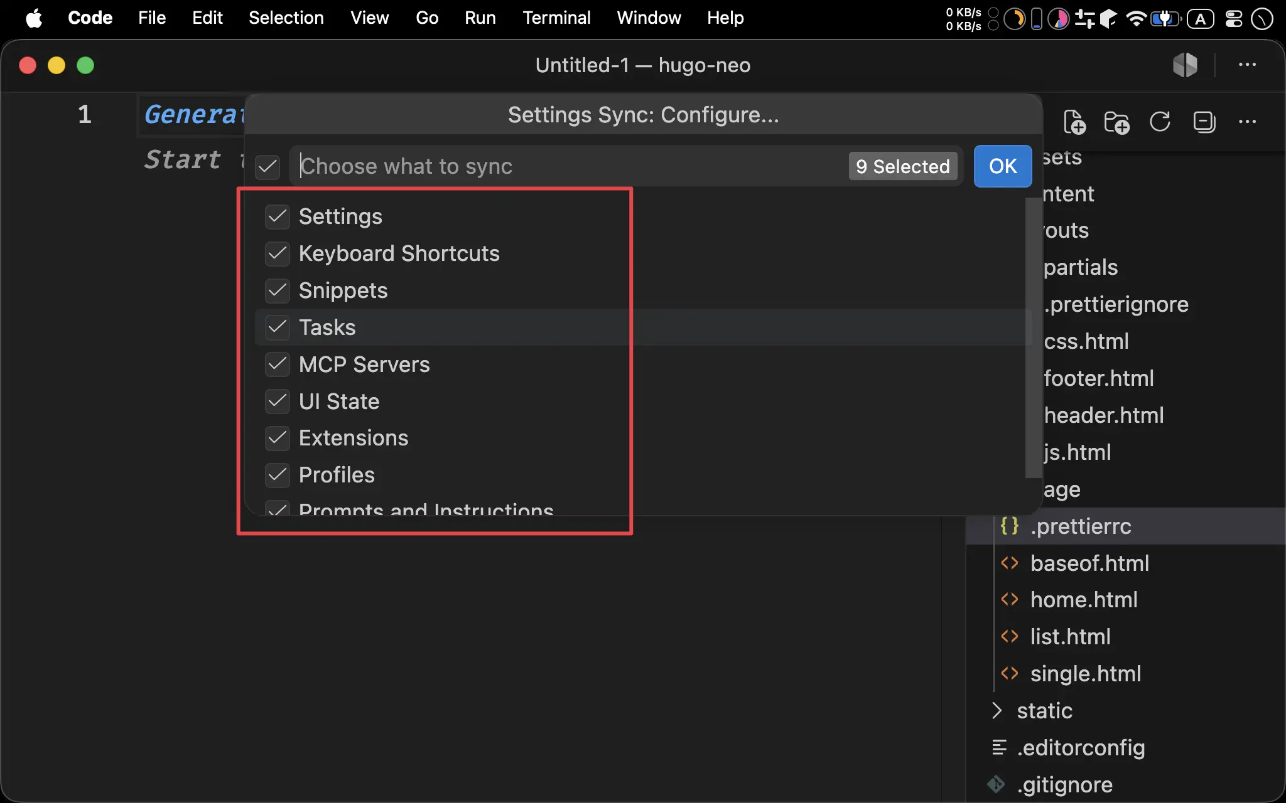Open .editorconfig from the file tree

pyautogui.click(x=1081, y=748)
